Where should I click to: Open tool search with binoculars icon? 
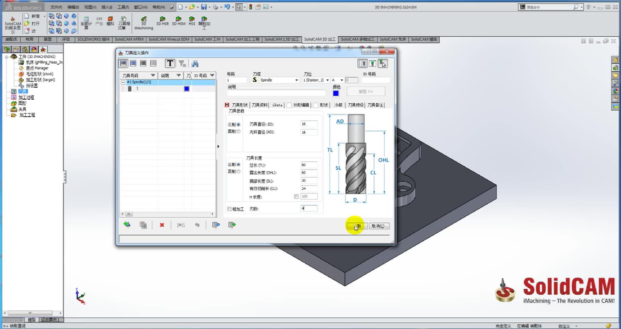click(x=195, y=64)
